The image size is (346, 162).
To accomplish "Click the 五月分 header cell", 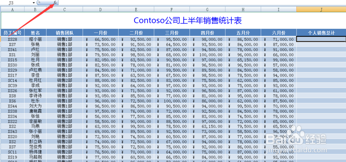I will point(243,33).
